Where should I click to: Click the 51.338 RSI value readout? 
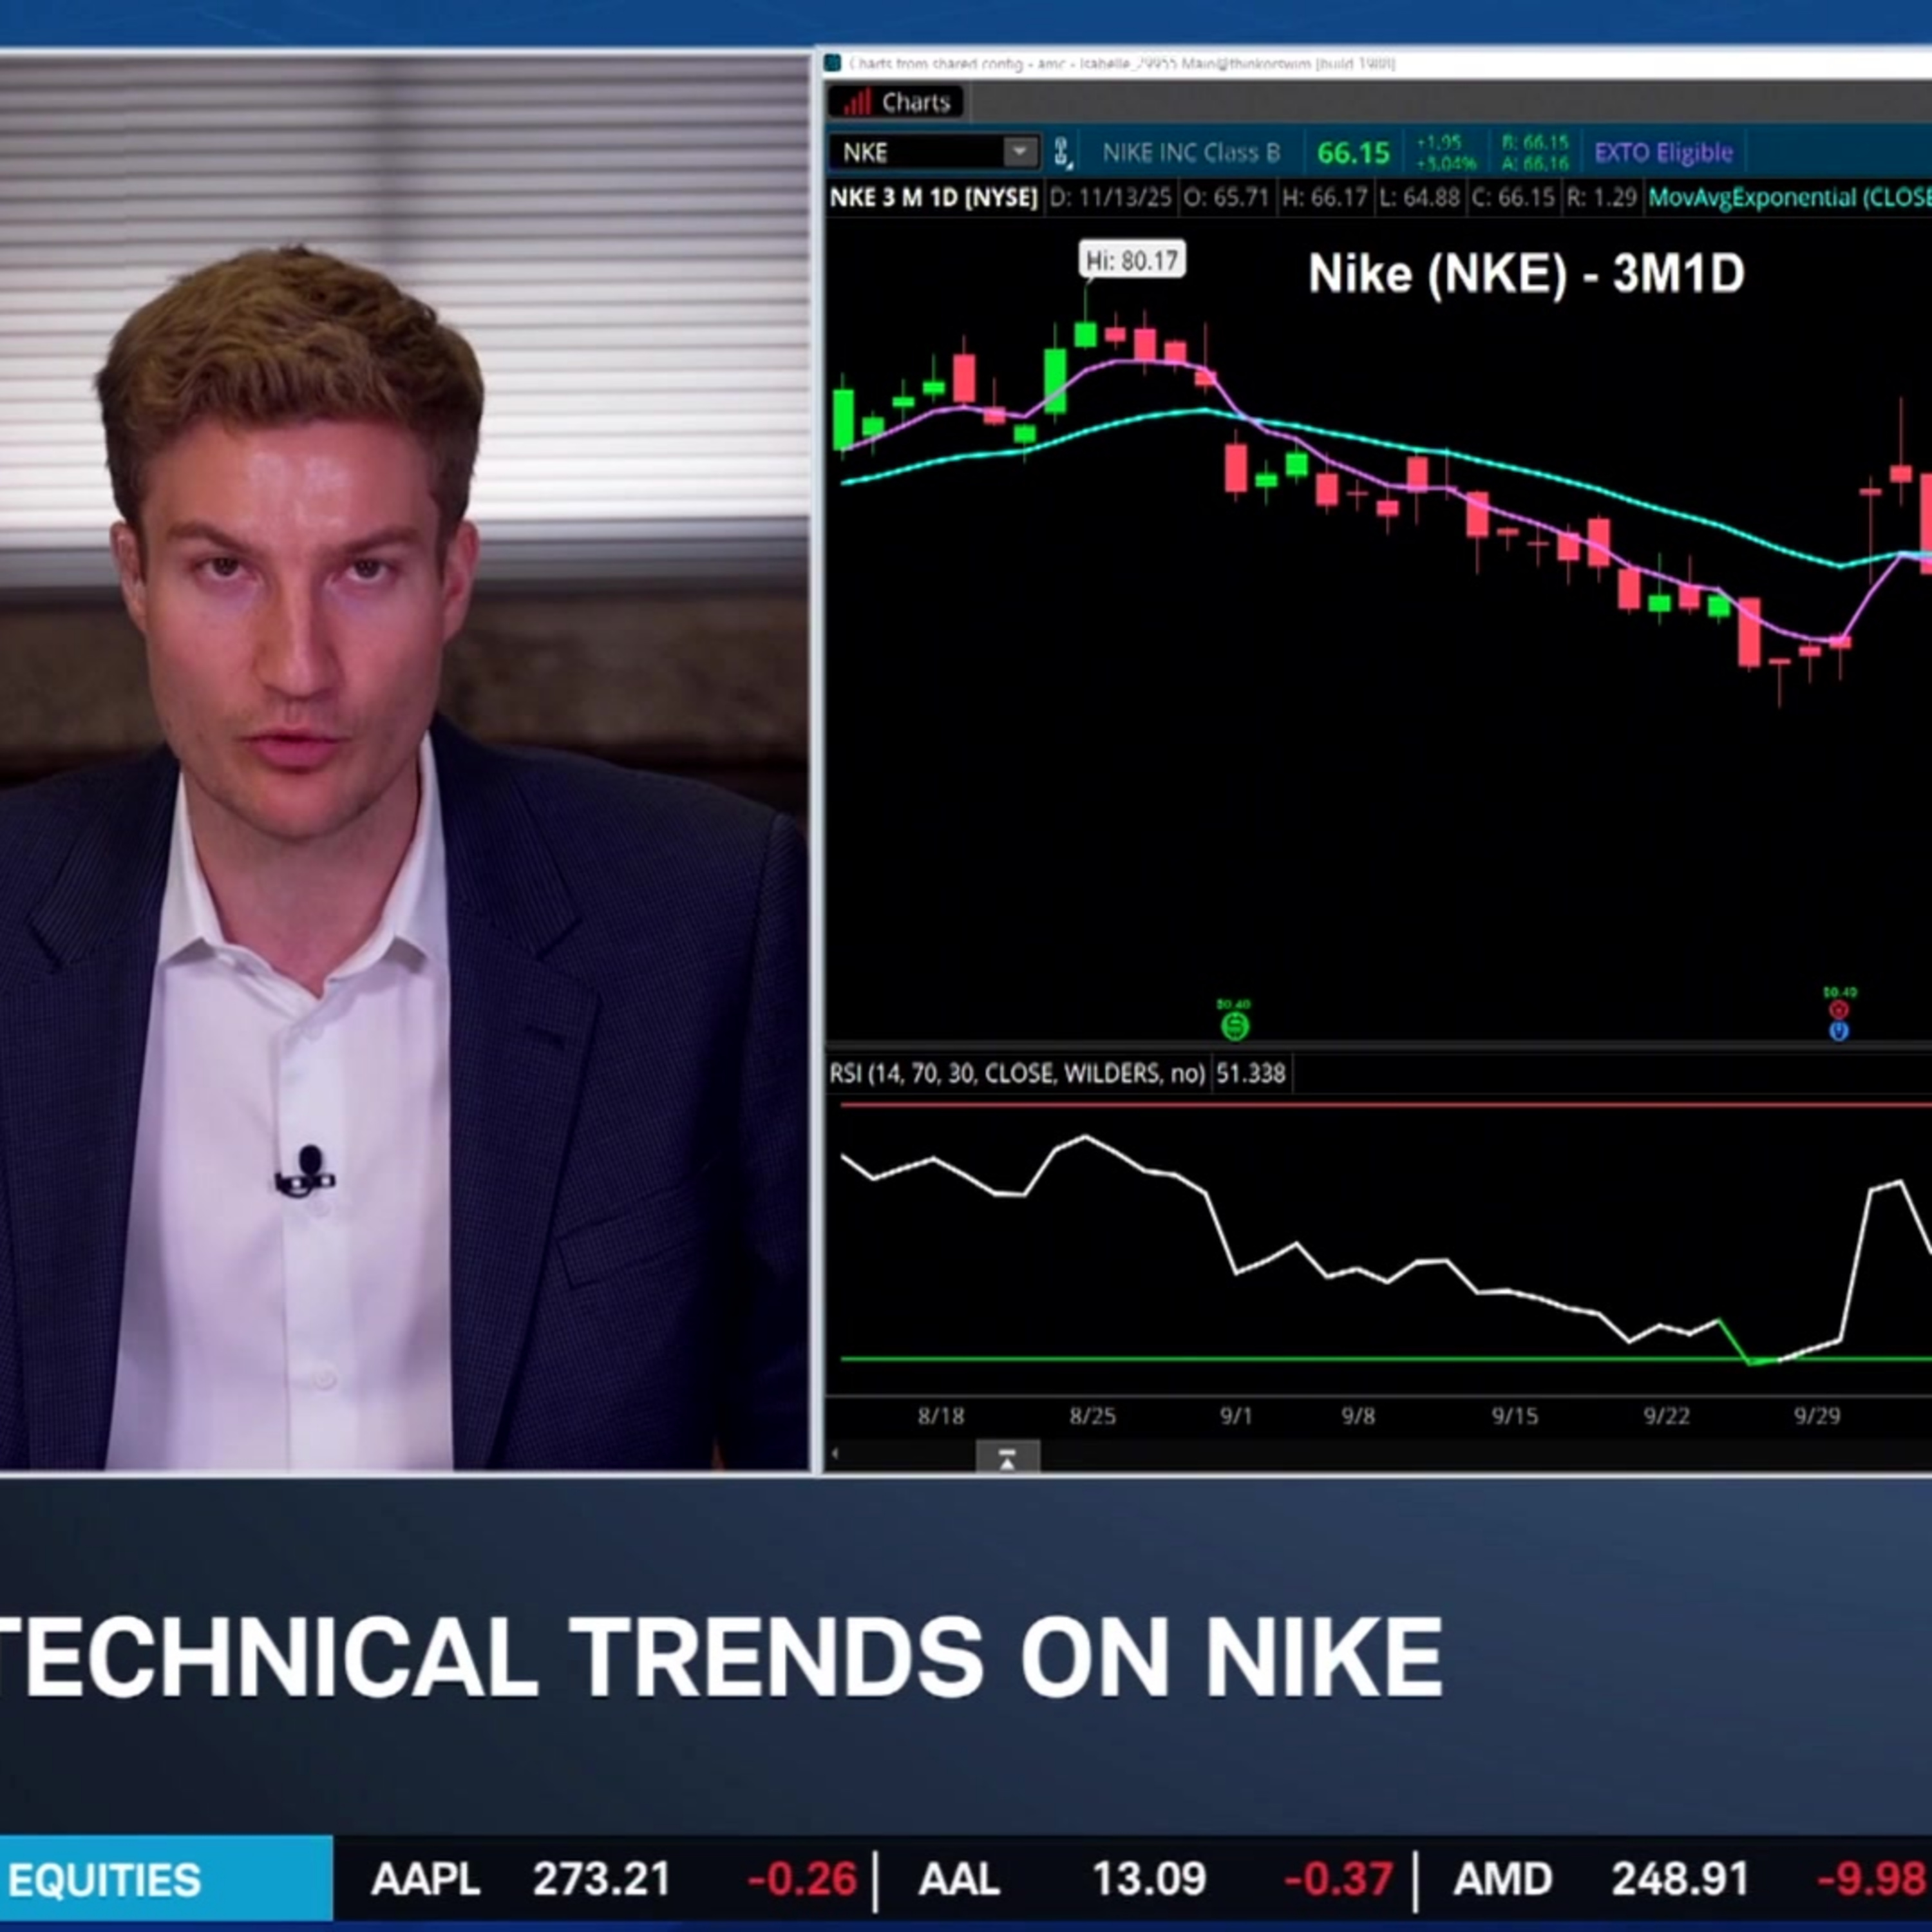click(x=1252, y=1073)
